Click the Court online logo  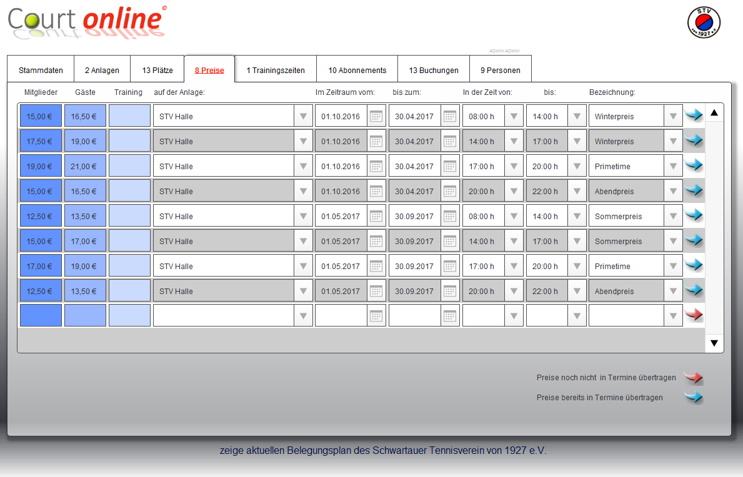coord(87,22)
